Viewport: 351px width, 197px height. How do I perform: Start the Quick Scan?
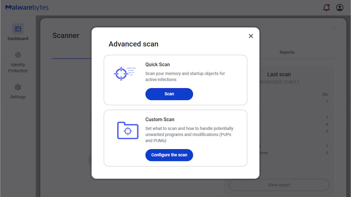point(169,94)
